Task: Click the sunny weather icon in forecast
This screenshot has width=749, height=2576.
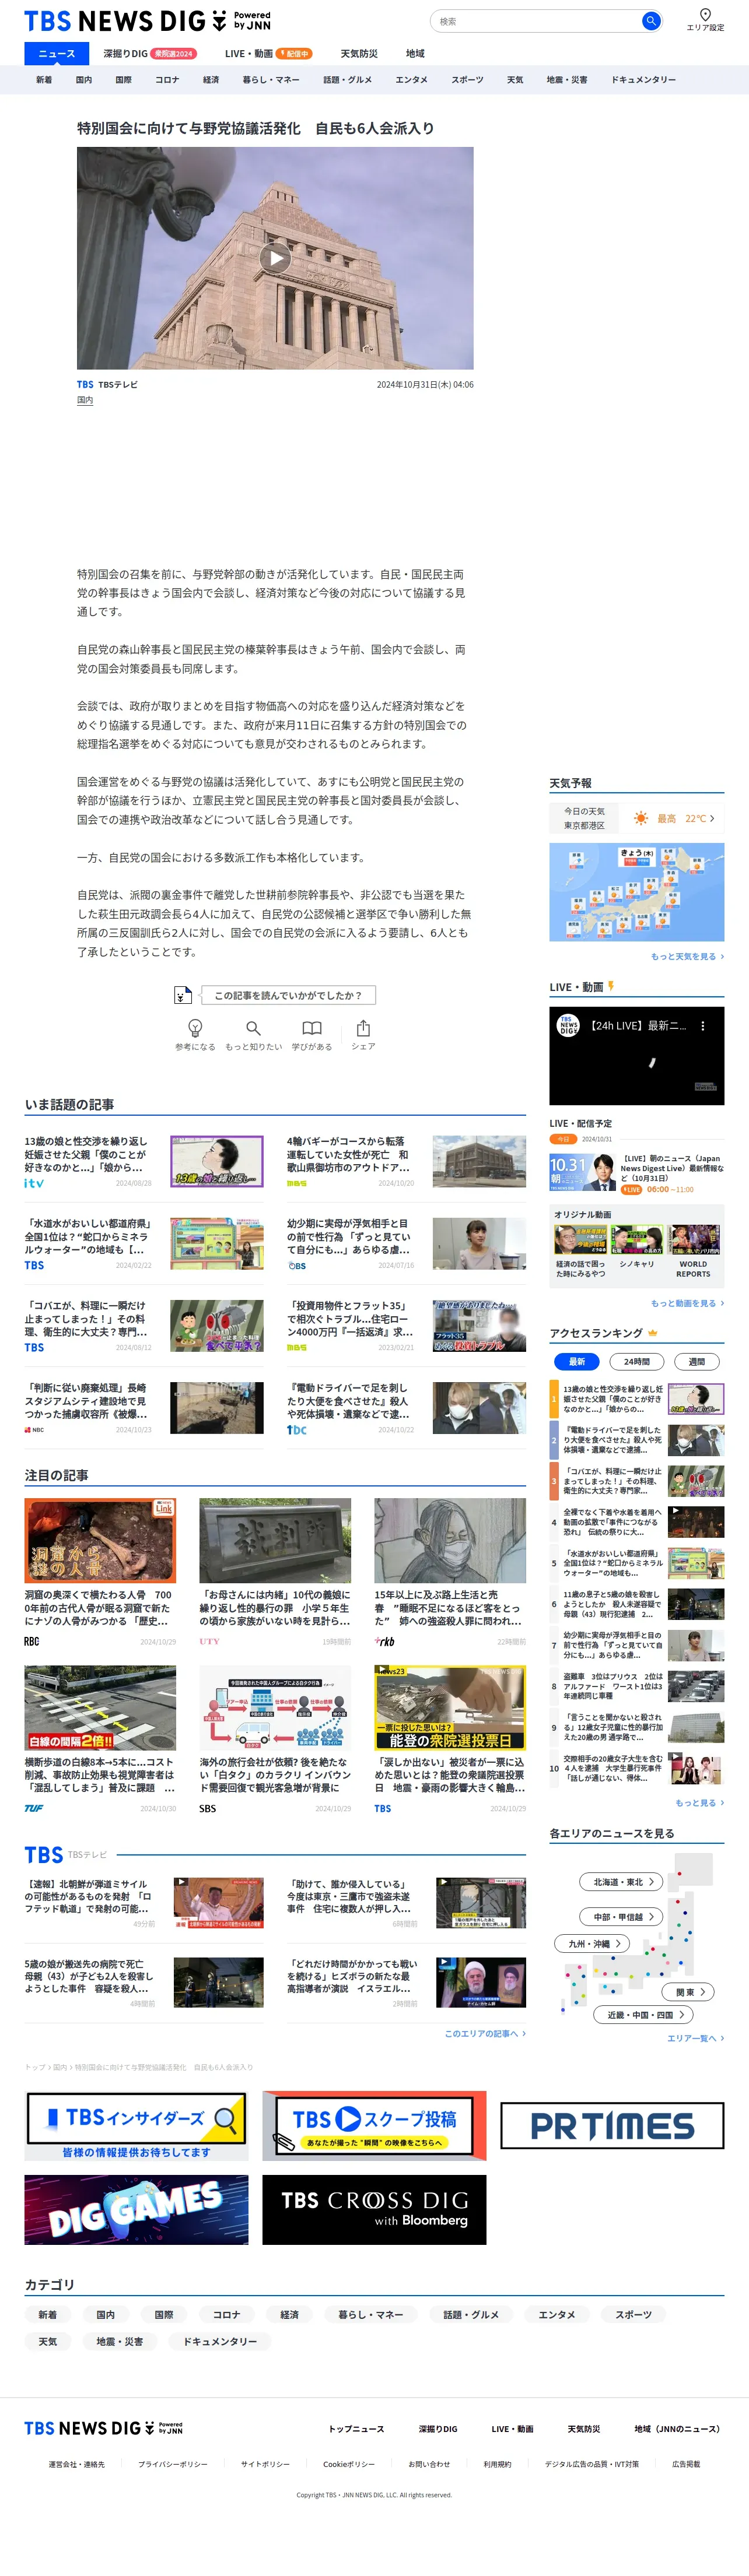Action: tap(641, 818)
